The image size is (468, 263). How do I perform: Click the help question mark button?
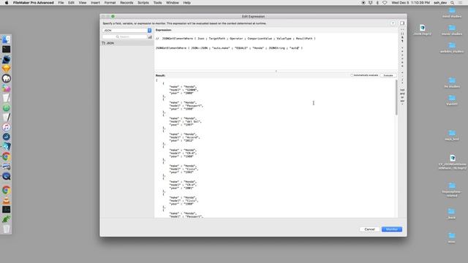[393, 23]
